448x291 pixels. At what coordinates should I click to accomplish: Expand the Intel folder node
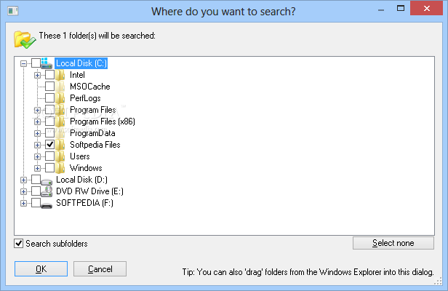[x=38, y=75]
